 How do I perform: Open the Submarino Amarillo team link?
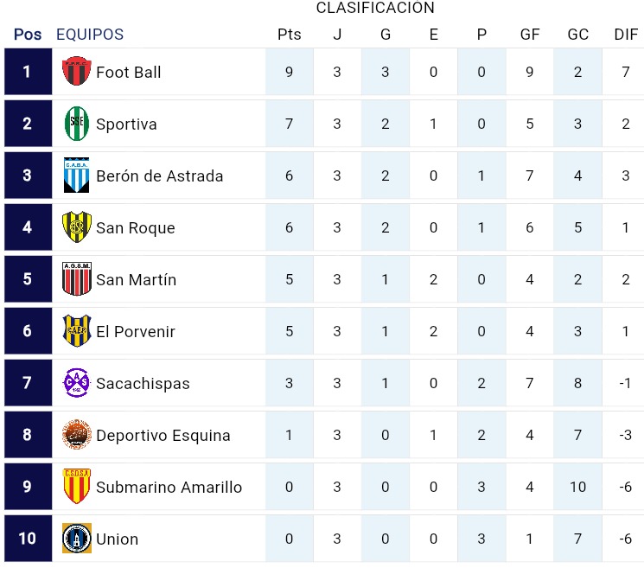click(x=169, y=487)
